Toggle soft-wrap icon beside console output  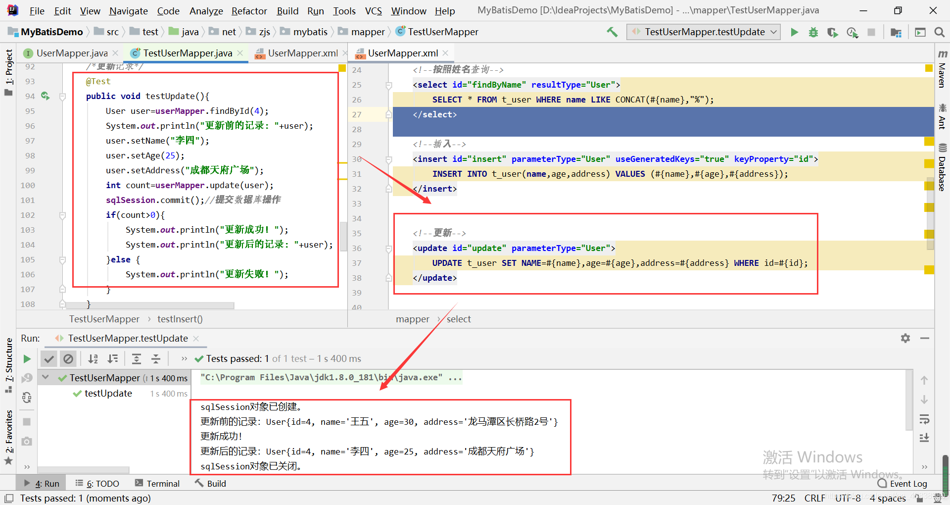pos(924,419)
